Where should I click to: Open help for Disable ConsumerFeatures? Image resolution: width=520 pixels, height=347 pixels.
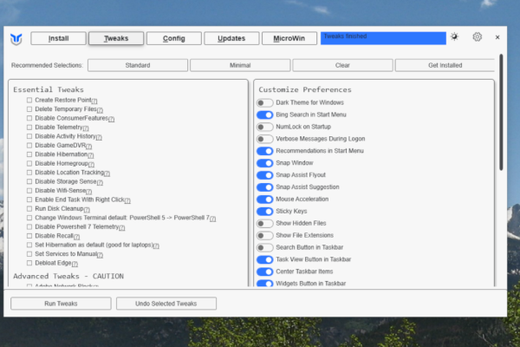pyautogui.click(x=112, y=119)
